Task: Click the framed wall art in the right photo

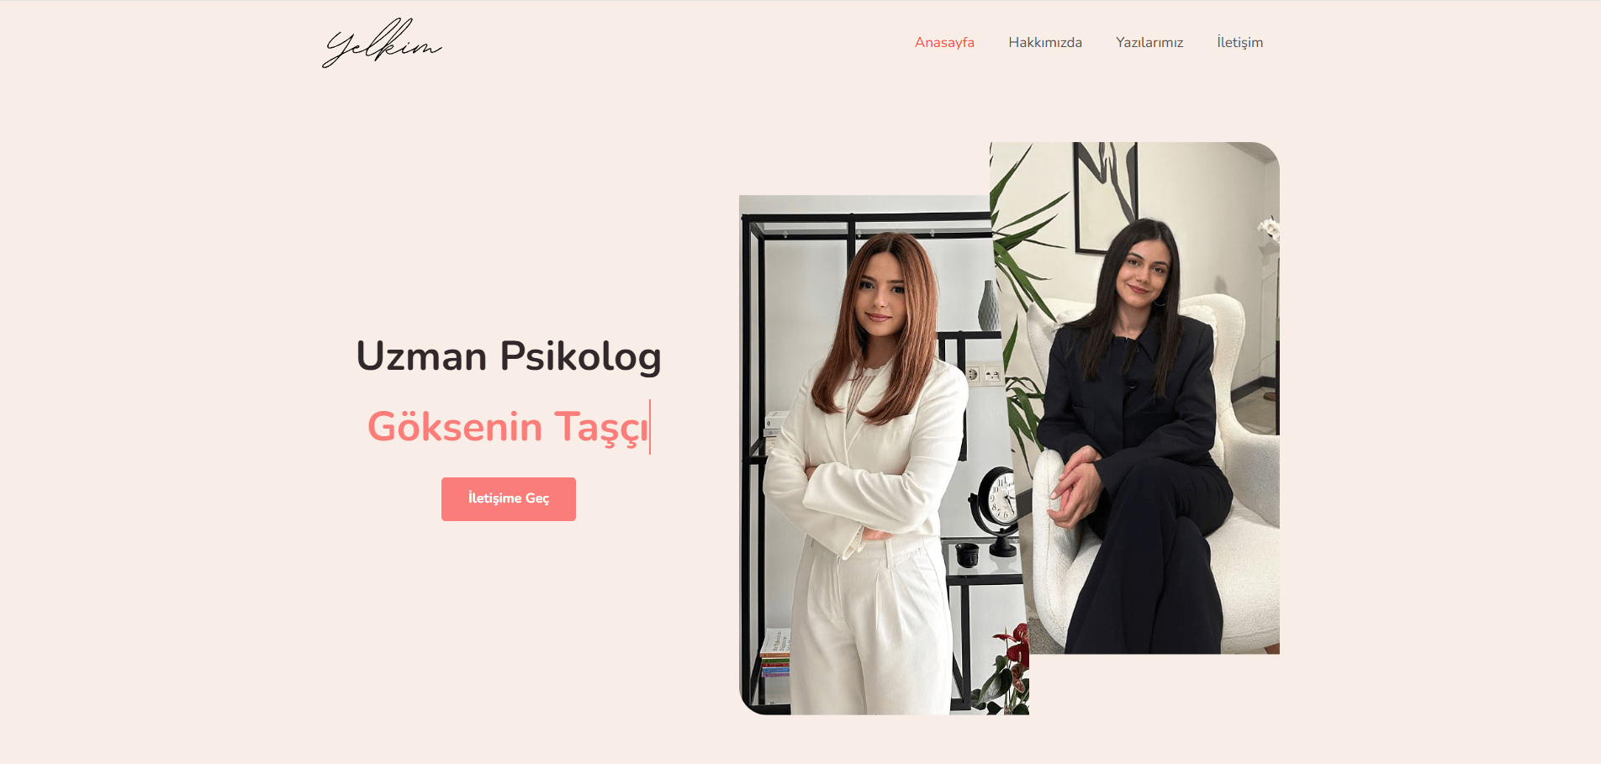Action: click(1106, 197)
